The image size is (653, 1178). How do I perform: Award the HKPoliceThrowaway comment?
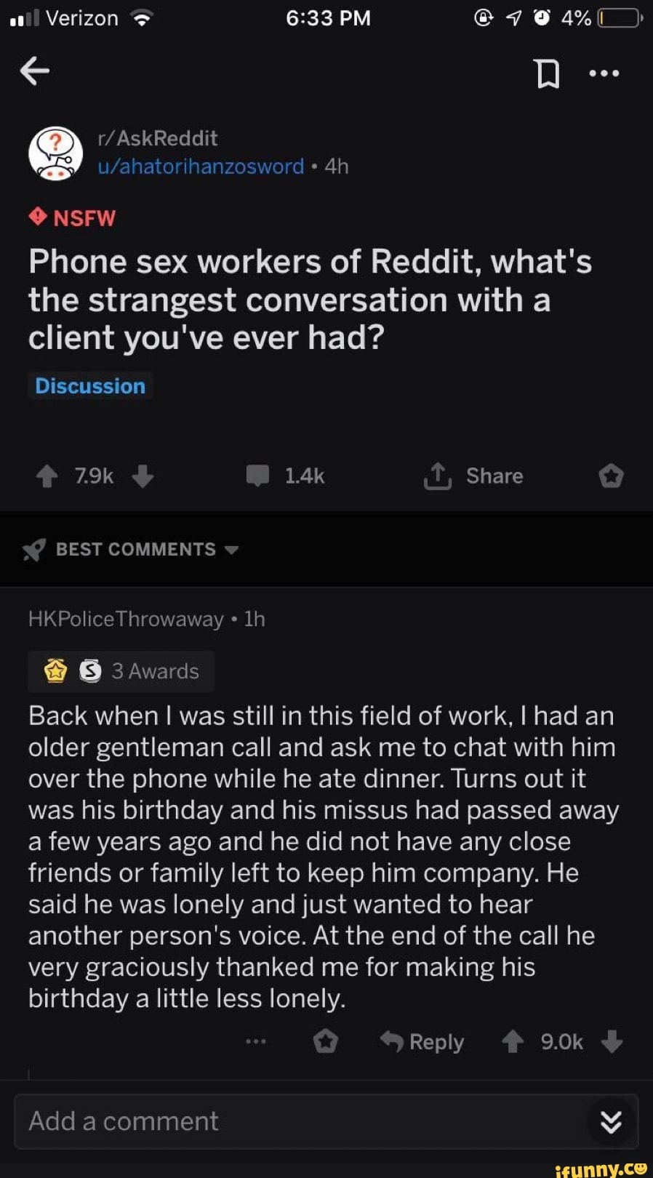(325, 1042)
